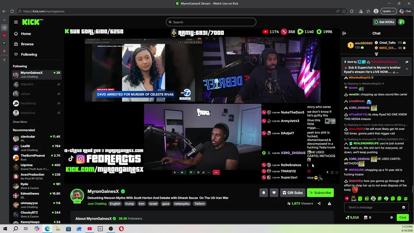Send message with the green Chat button

(x=403, y=217)
